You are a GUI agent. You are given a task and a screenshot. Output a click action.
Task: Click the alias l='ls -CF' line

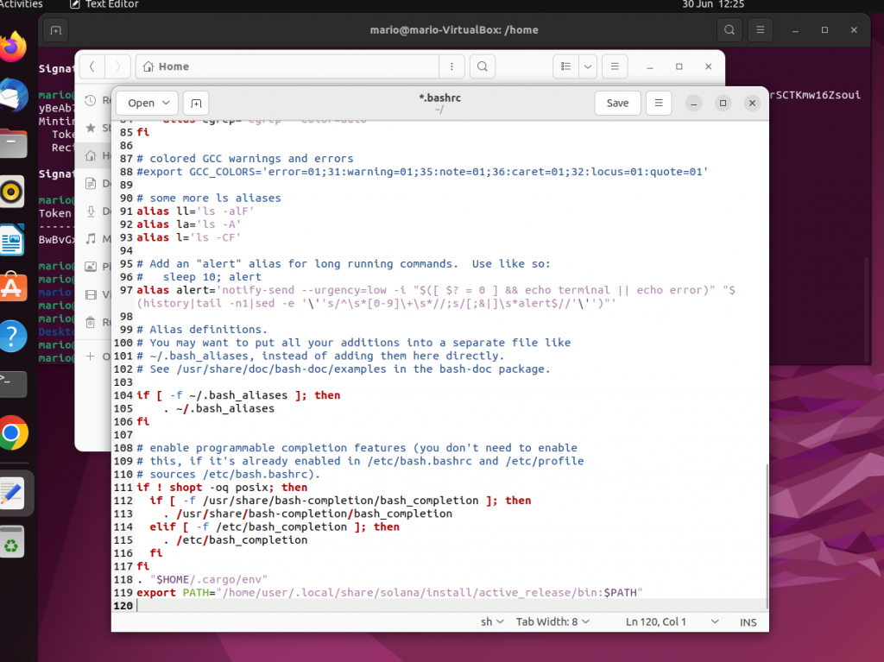pyautogui.click(x=188, y=237)
